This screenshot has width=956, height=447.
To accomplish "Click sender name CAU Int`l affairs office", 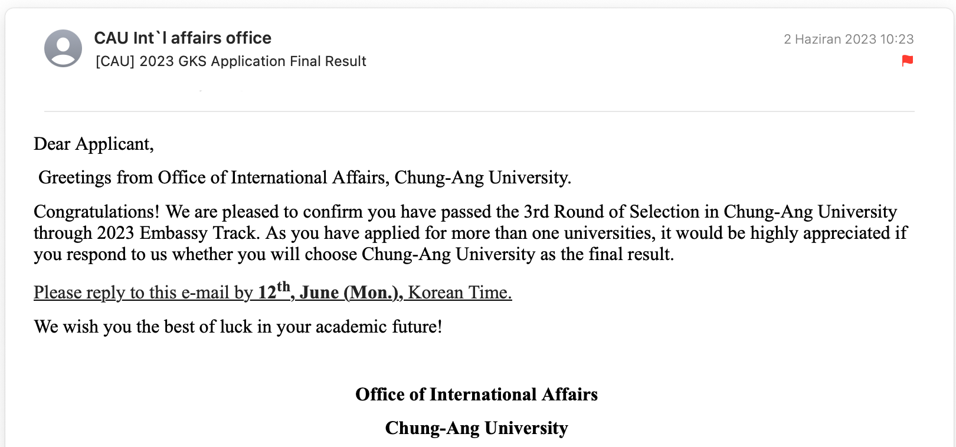I will (183, 38).
